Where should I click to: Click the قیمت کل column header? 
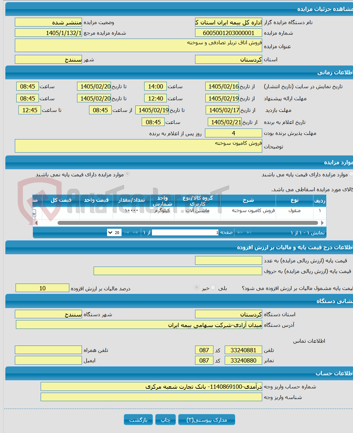click(61, 200)
